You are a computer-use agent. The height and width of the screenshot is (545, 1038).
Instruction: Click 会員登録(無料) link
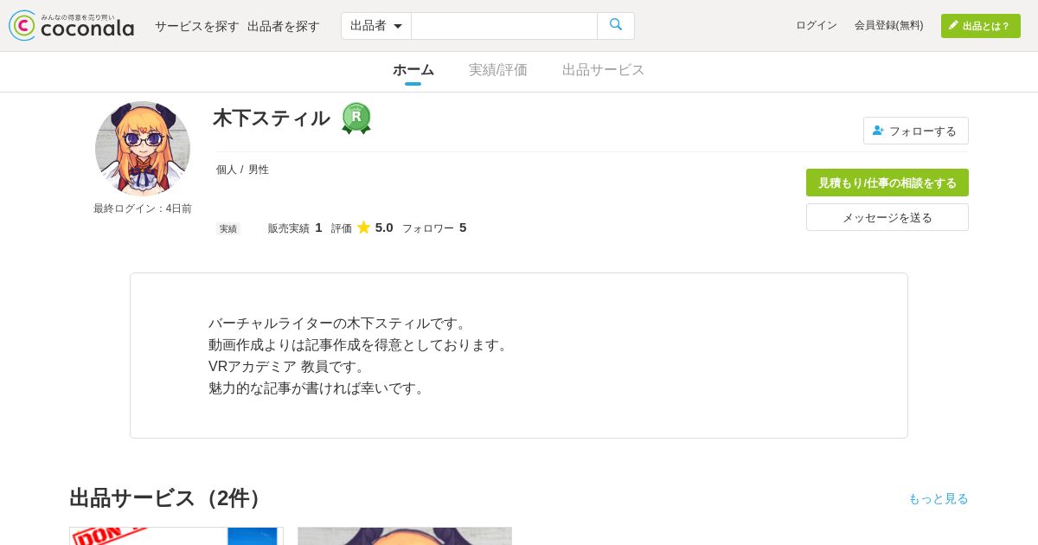click(x=889, y=26)
